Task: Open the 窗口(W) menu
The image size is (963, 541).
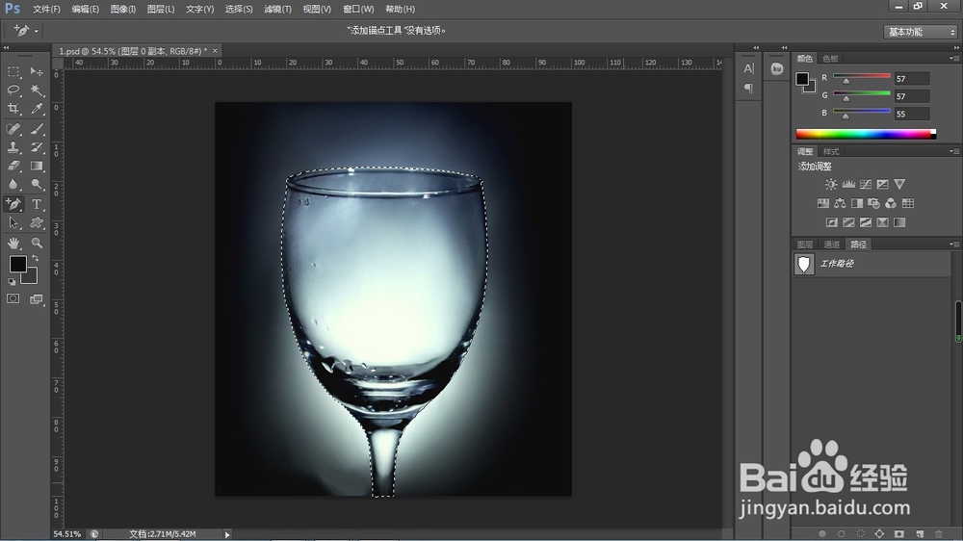Action: tap(358, 10)
